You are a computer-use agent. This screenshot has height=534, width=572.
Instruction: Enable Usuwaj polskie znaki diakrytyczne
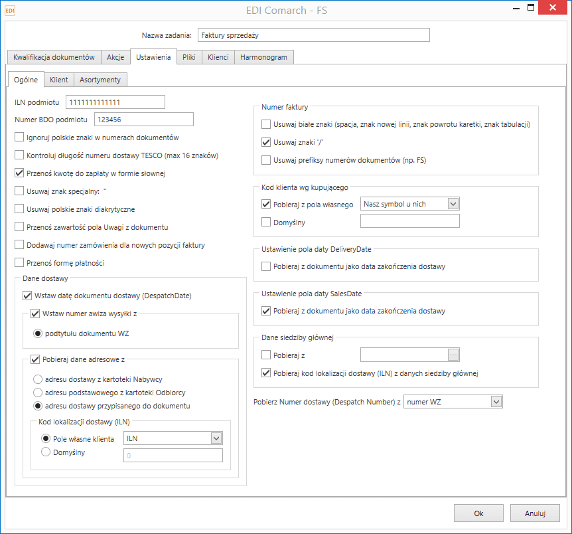click(x=19, y=209)
